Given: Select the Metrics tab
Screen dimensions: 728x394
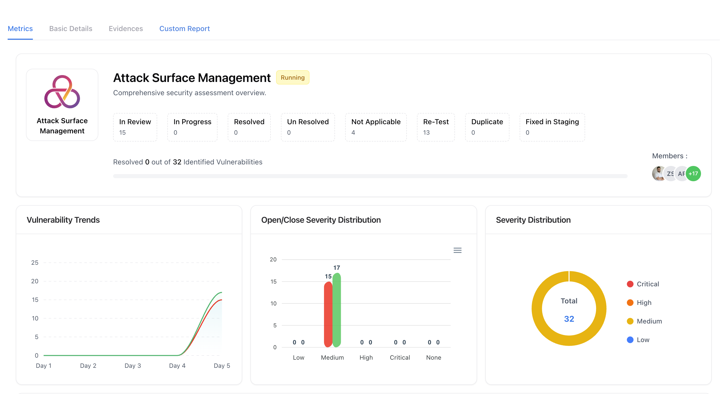Looking at the screenshot, I should click(20, 29).
